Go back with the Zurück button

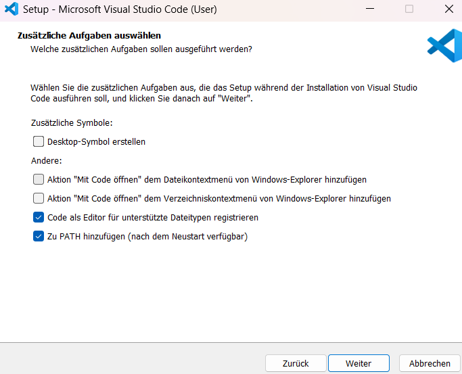point(296,363)
